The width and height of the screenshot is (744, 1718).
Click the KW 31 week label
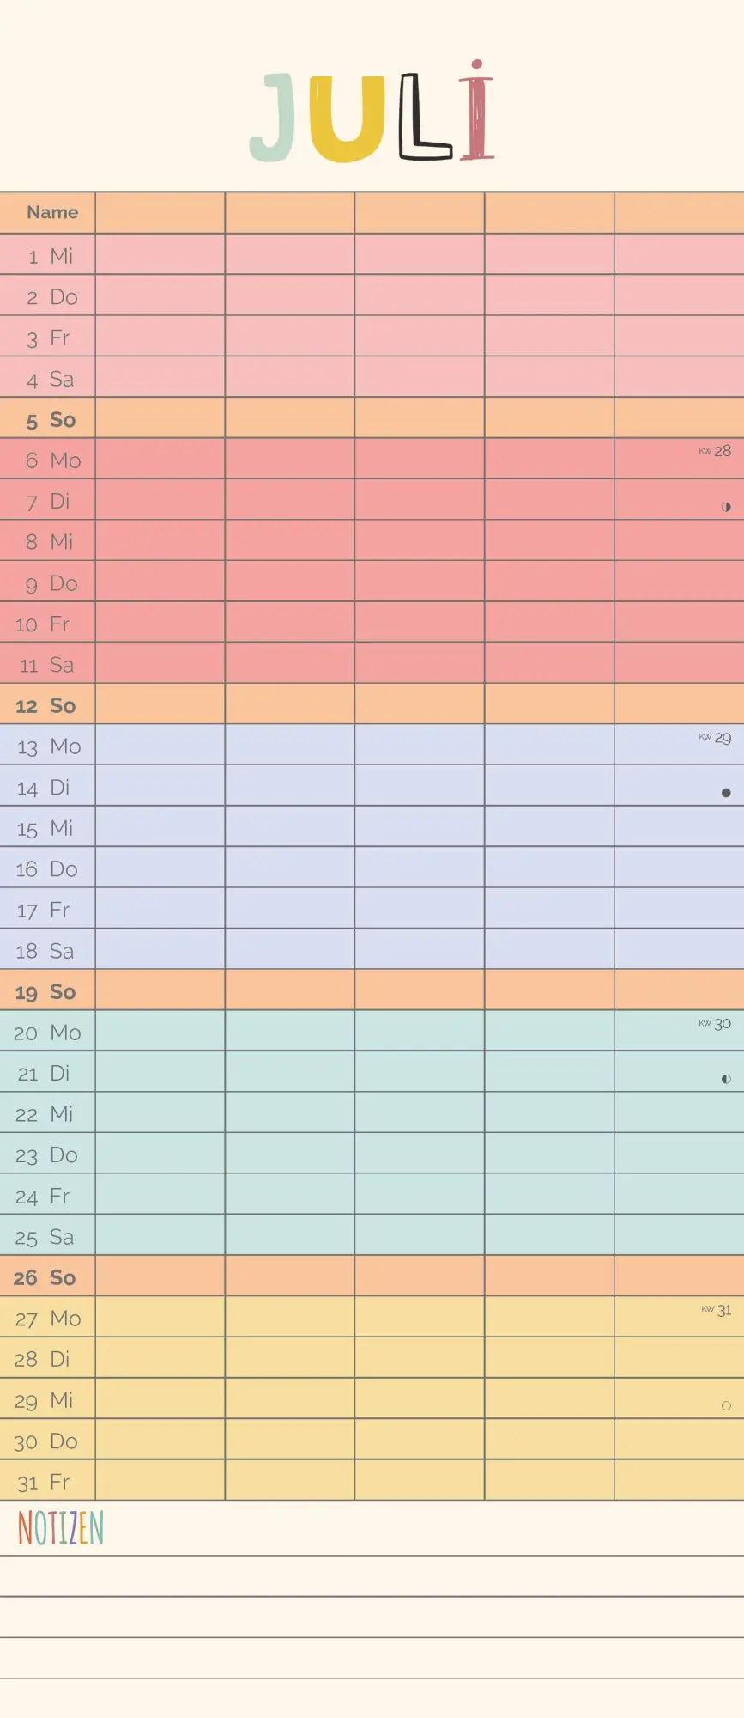pos(717,1309)
